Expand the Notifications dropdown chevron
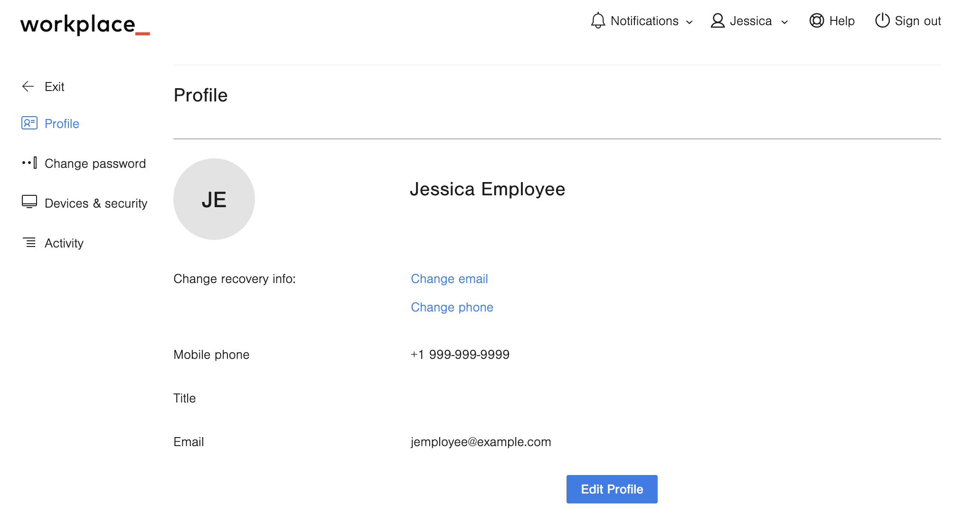963x530 pixels. pyautogui.click(x=689, y=22)
